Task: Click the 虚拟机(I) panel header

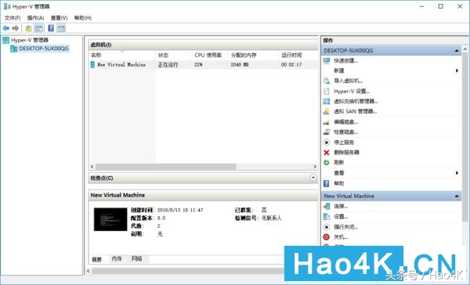Action: (x=204, y=45)
